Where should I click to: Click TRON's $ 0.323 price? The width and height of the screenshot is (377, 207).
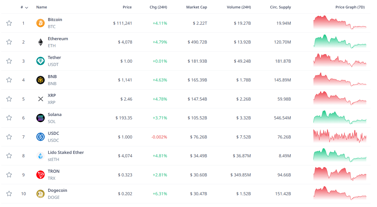click(125, 175)
